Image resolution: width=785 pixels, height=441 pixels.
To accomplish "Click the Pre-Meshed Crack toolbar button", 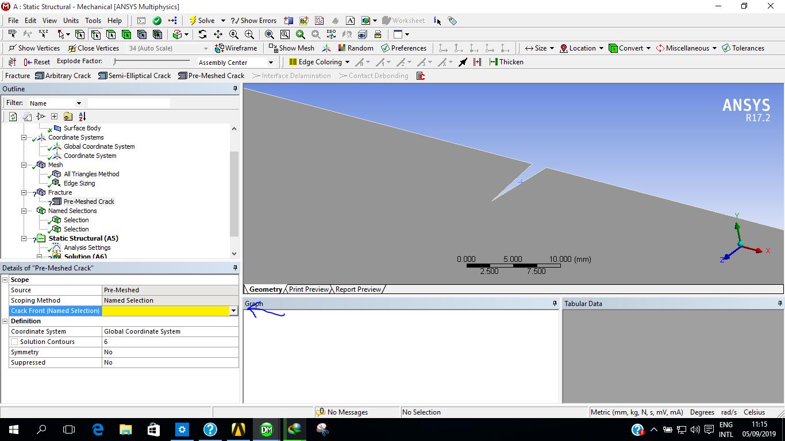I will (x=211, y=76).
